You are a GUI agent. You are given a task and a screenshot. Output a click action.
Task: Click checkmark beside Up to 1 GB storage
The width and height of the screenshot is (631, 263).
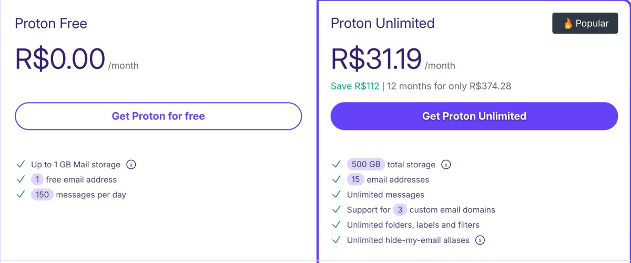tap(21, 165)
